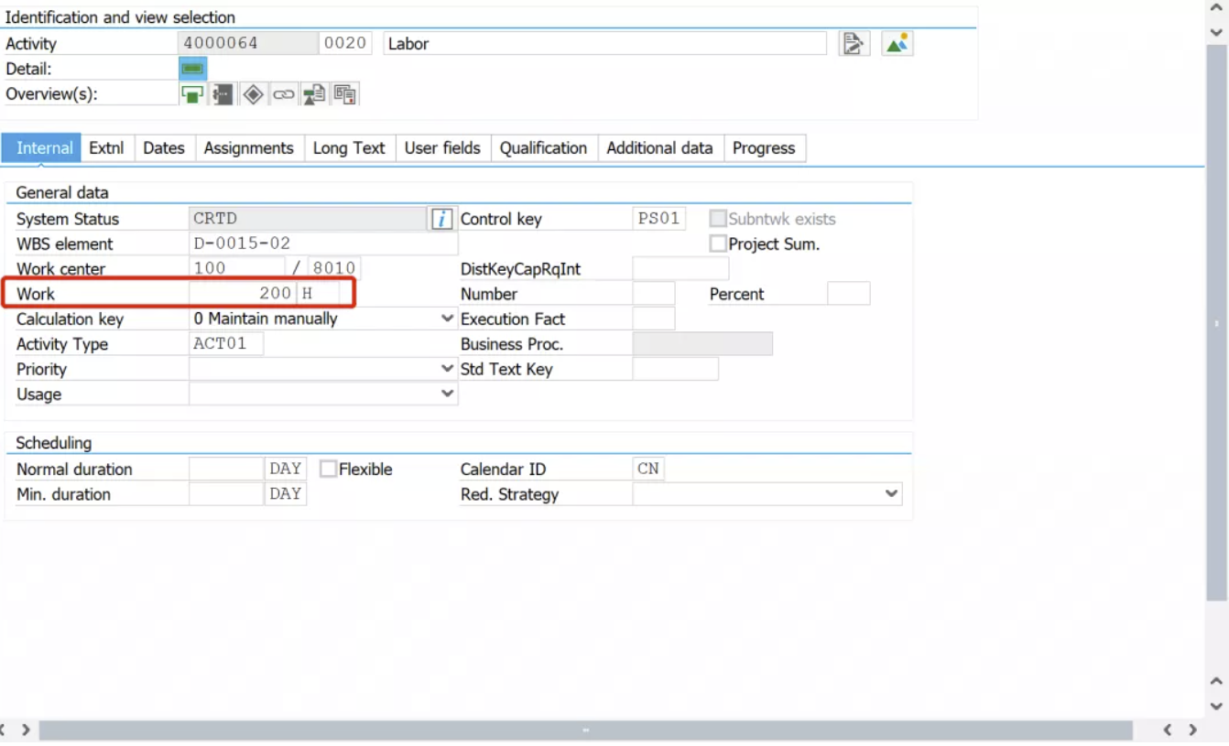1229x746 pixels.
Task: Switch to the Extnl tab
Action: (x=106, y=148)
